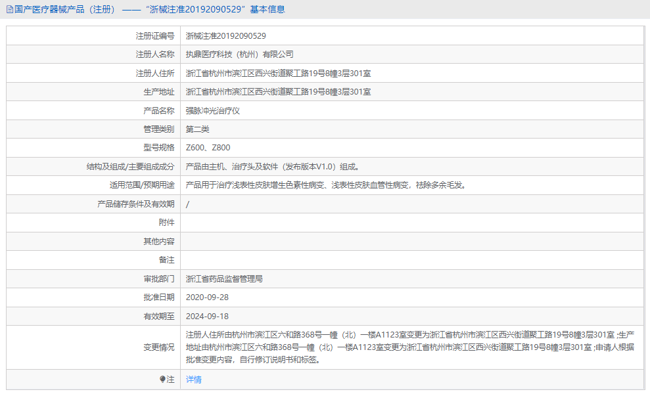
Task: Click the 型号规格 label
Action: coord(159,148)
